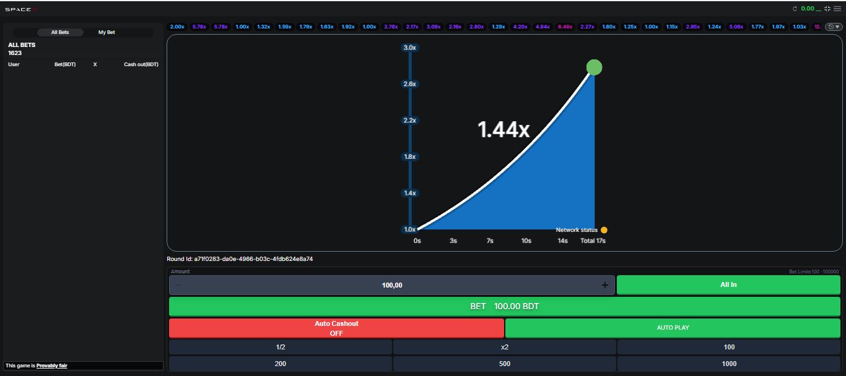Image resolution: width=846 pixels, height=376 pixels.
Task: Set bet amount preset to 500
Action: [505, 364]
